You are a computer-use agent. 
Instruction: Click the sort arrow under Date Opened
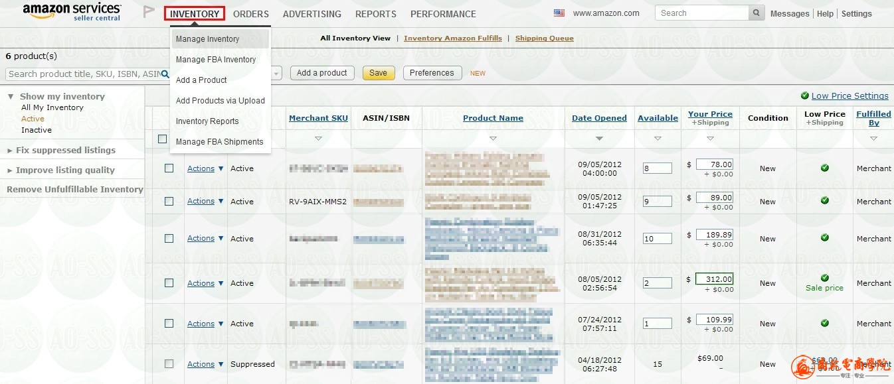pos(600,139)
